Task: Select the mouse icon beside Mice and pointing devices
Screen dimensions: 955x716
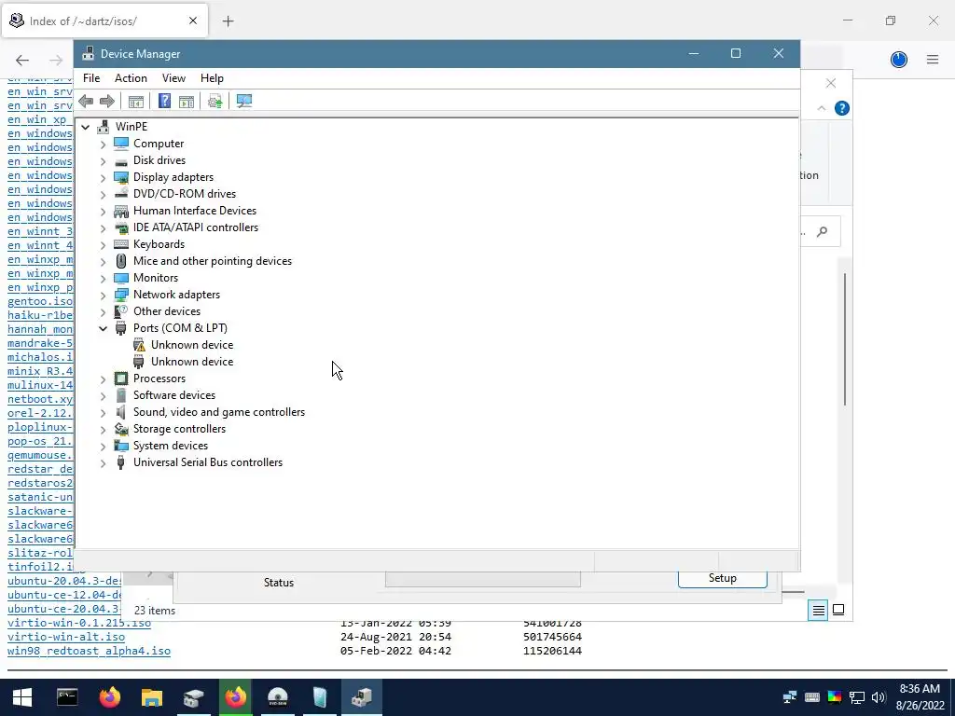Action: point(121,261)
